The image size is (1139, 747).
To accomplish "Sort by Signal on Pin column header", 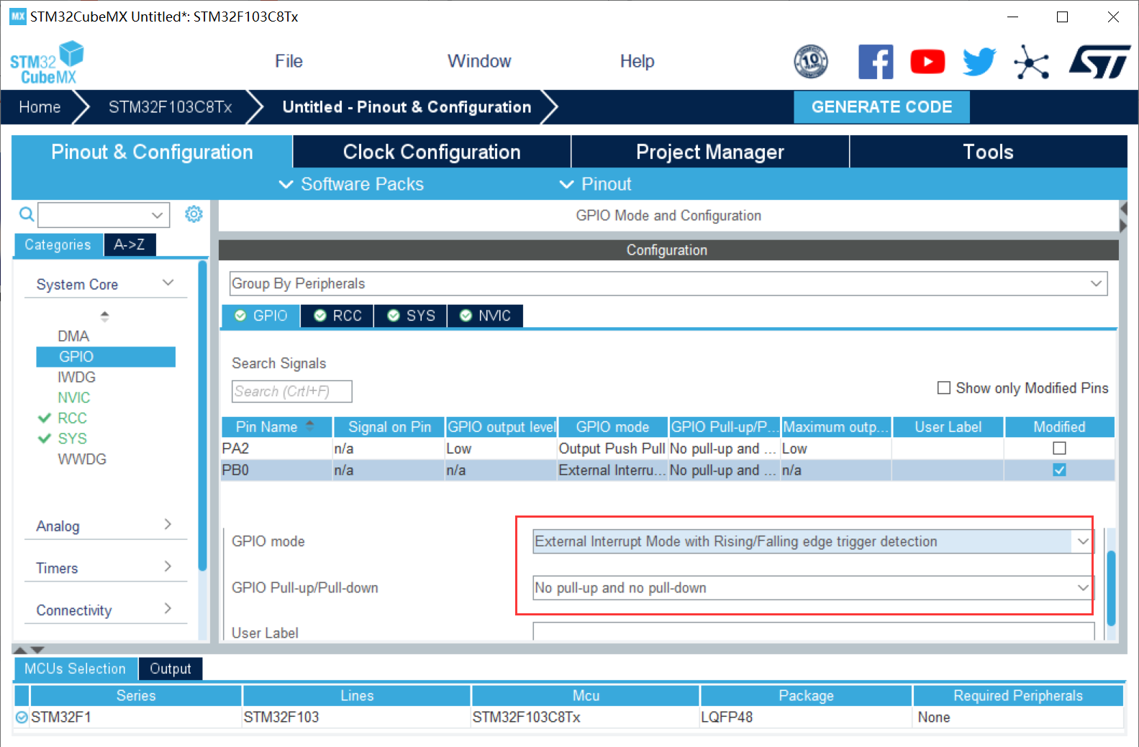I will tap(389, 427).
